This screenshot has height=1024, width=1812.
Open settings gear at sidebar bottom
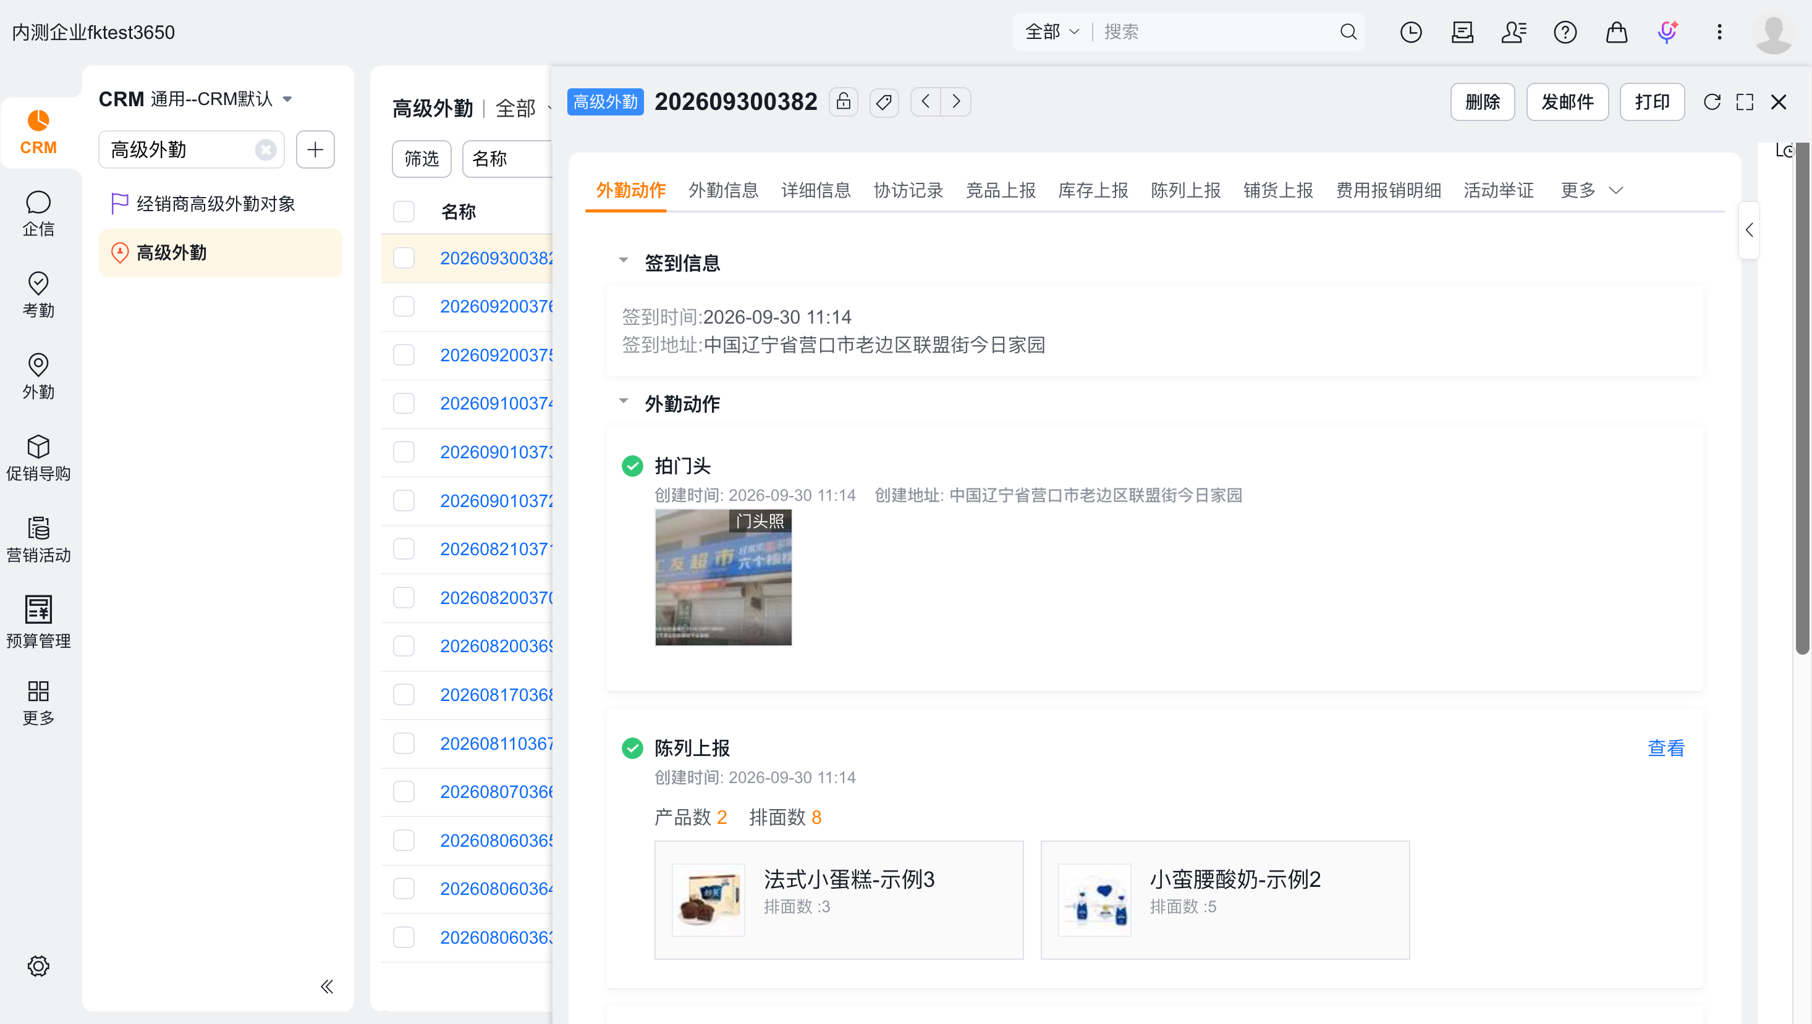point(38,965)
